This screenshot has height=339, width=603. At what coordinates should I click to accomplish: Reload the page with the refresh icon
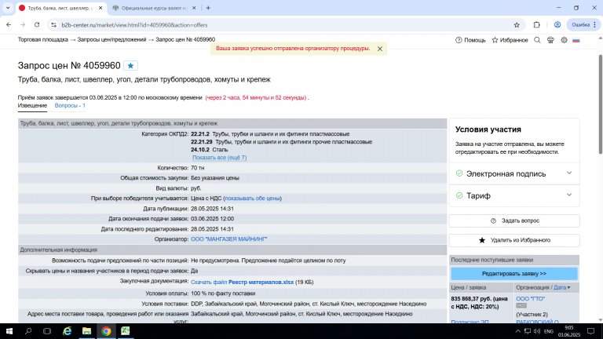point(37,25)
